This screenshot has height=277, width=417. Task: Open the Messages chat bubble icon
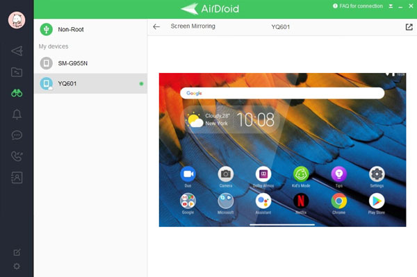[17, 135]
